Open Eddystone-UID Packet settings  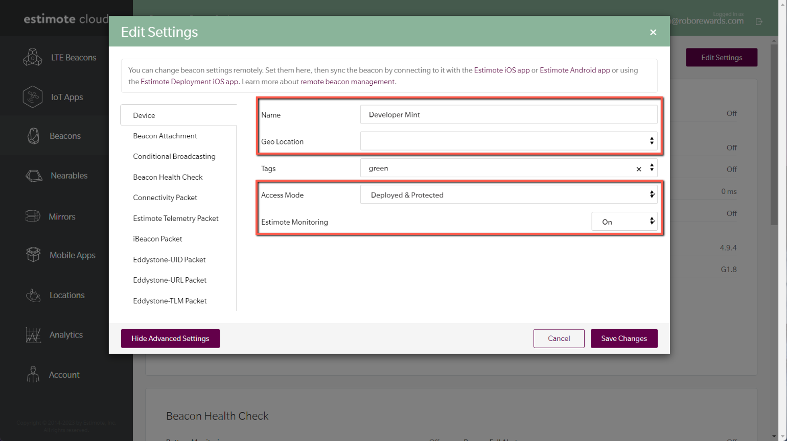tap(169, 259)
